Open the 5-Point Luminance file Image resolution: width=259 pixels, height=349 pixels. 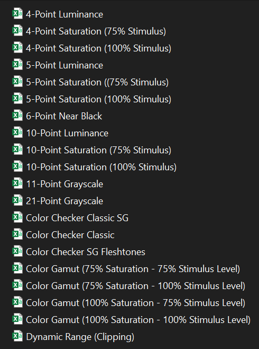pyautogui.click(x=64, y=65)
